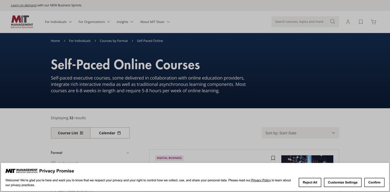390x192 pixels.
Task: Open the Self-Paced Online breadcrumb
Action: click(x=150, y=41)
